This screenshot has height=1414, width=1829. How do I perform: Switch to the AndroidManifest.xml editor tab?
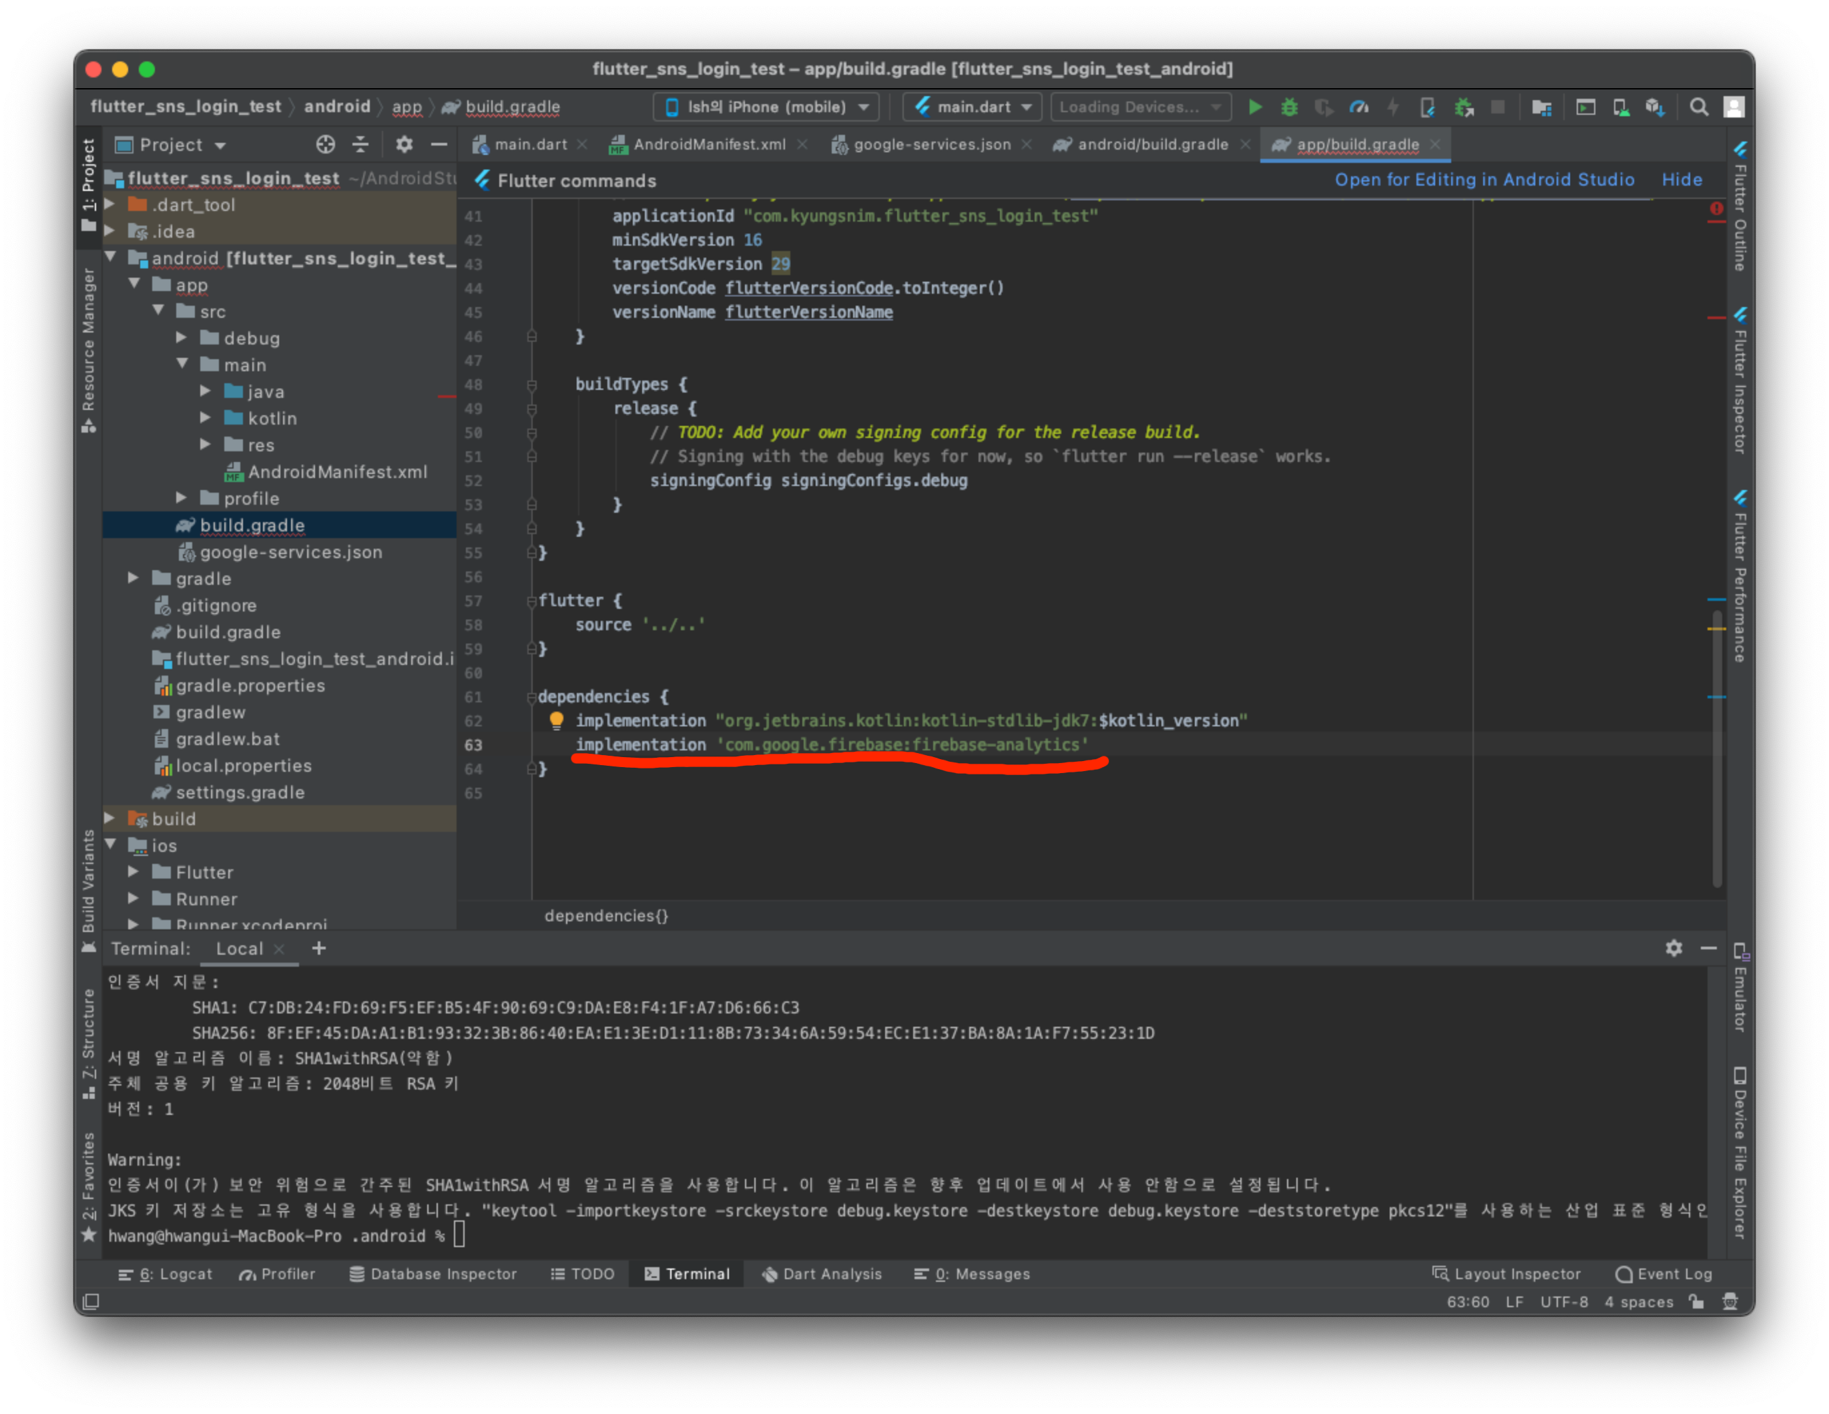708,145
